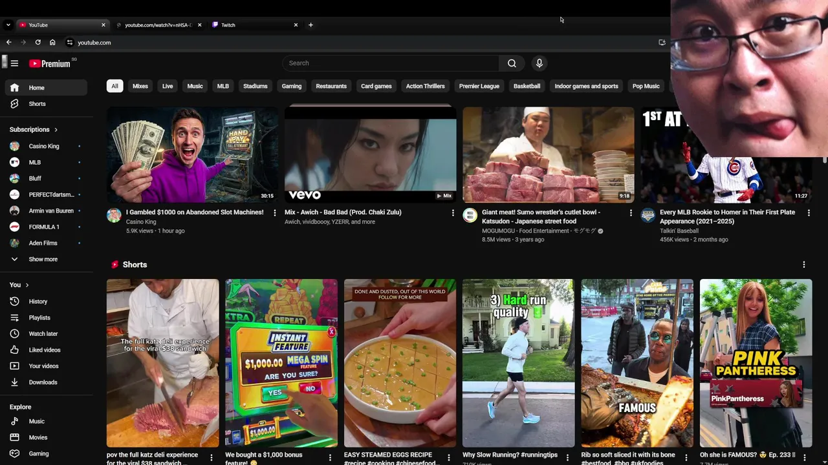
Task: Open Every MLB Rookie to Homer title
Action: (728, 217)
